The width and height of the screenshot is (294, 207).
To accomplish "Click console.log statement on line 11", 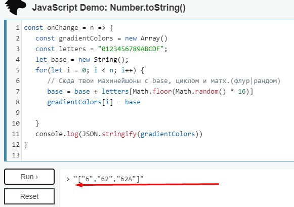I will click(x=119, y=134).
